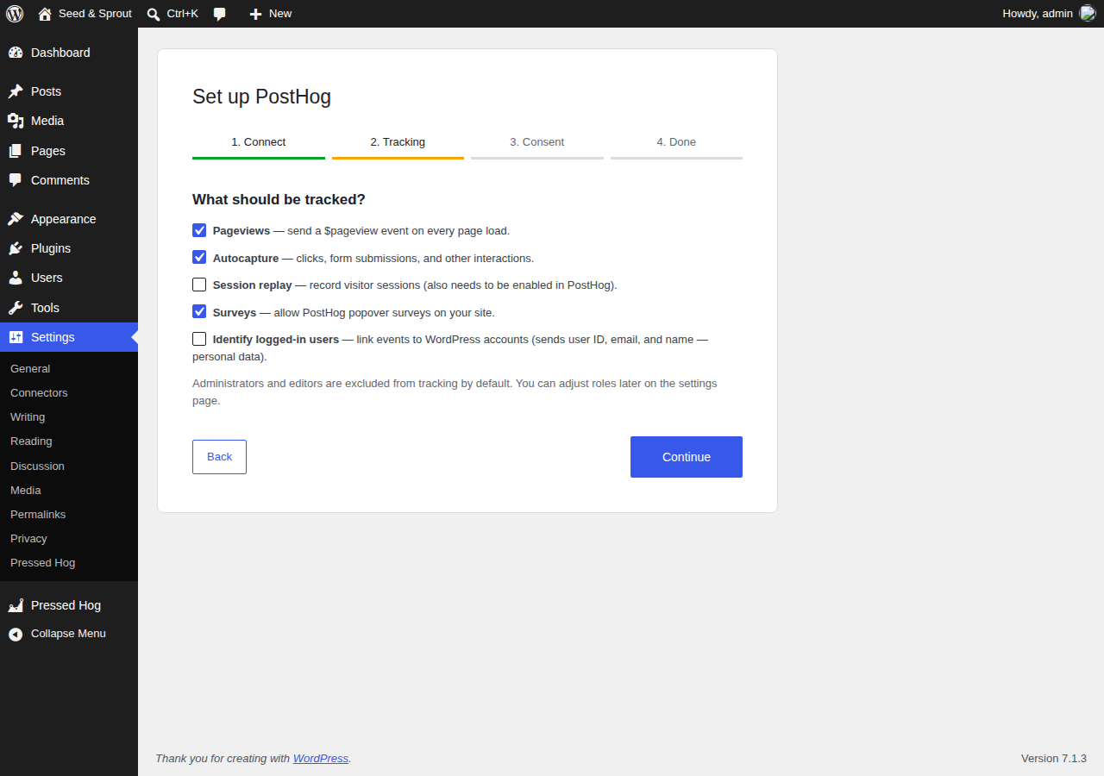
Task: Click the Continue button
Action: coord(687,457)
